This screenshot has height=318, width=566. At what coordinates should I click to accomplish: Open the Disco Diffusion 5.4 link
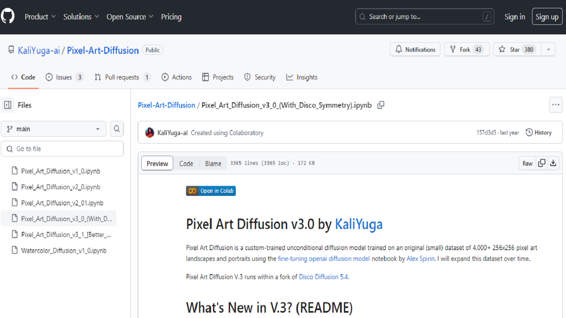[323, 277]
